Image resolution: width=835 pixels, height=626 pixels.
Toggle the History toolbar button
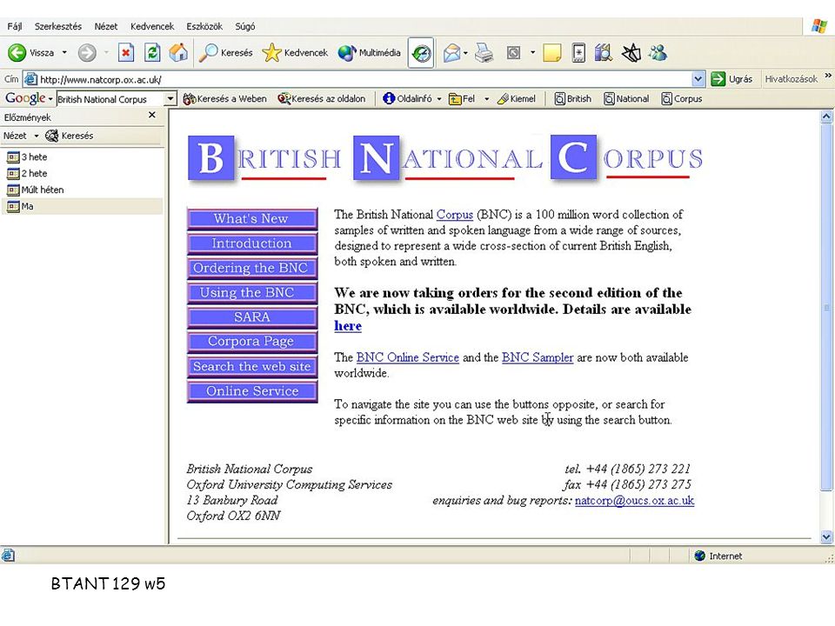(x=421, y=52)
